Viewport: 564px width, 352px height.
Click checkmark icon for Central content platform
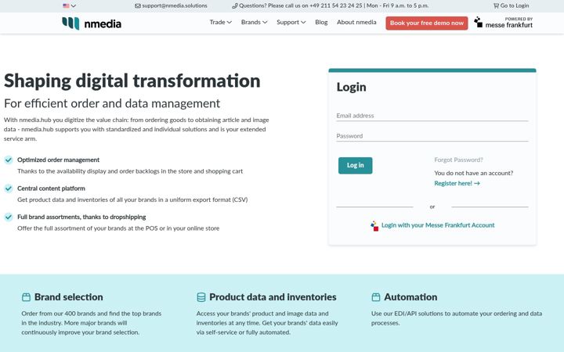[x=9, y=189]
